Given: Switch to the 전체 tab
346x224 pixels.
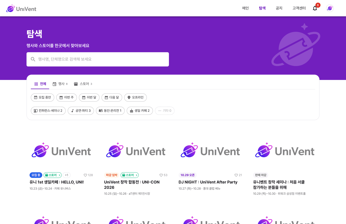Looking at the screenshot, I should point(40,84).
